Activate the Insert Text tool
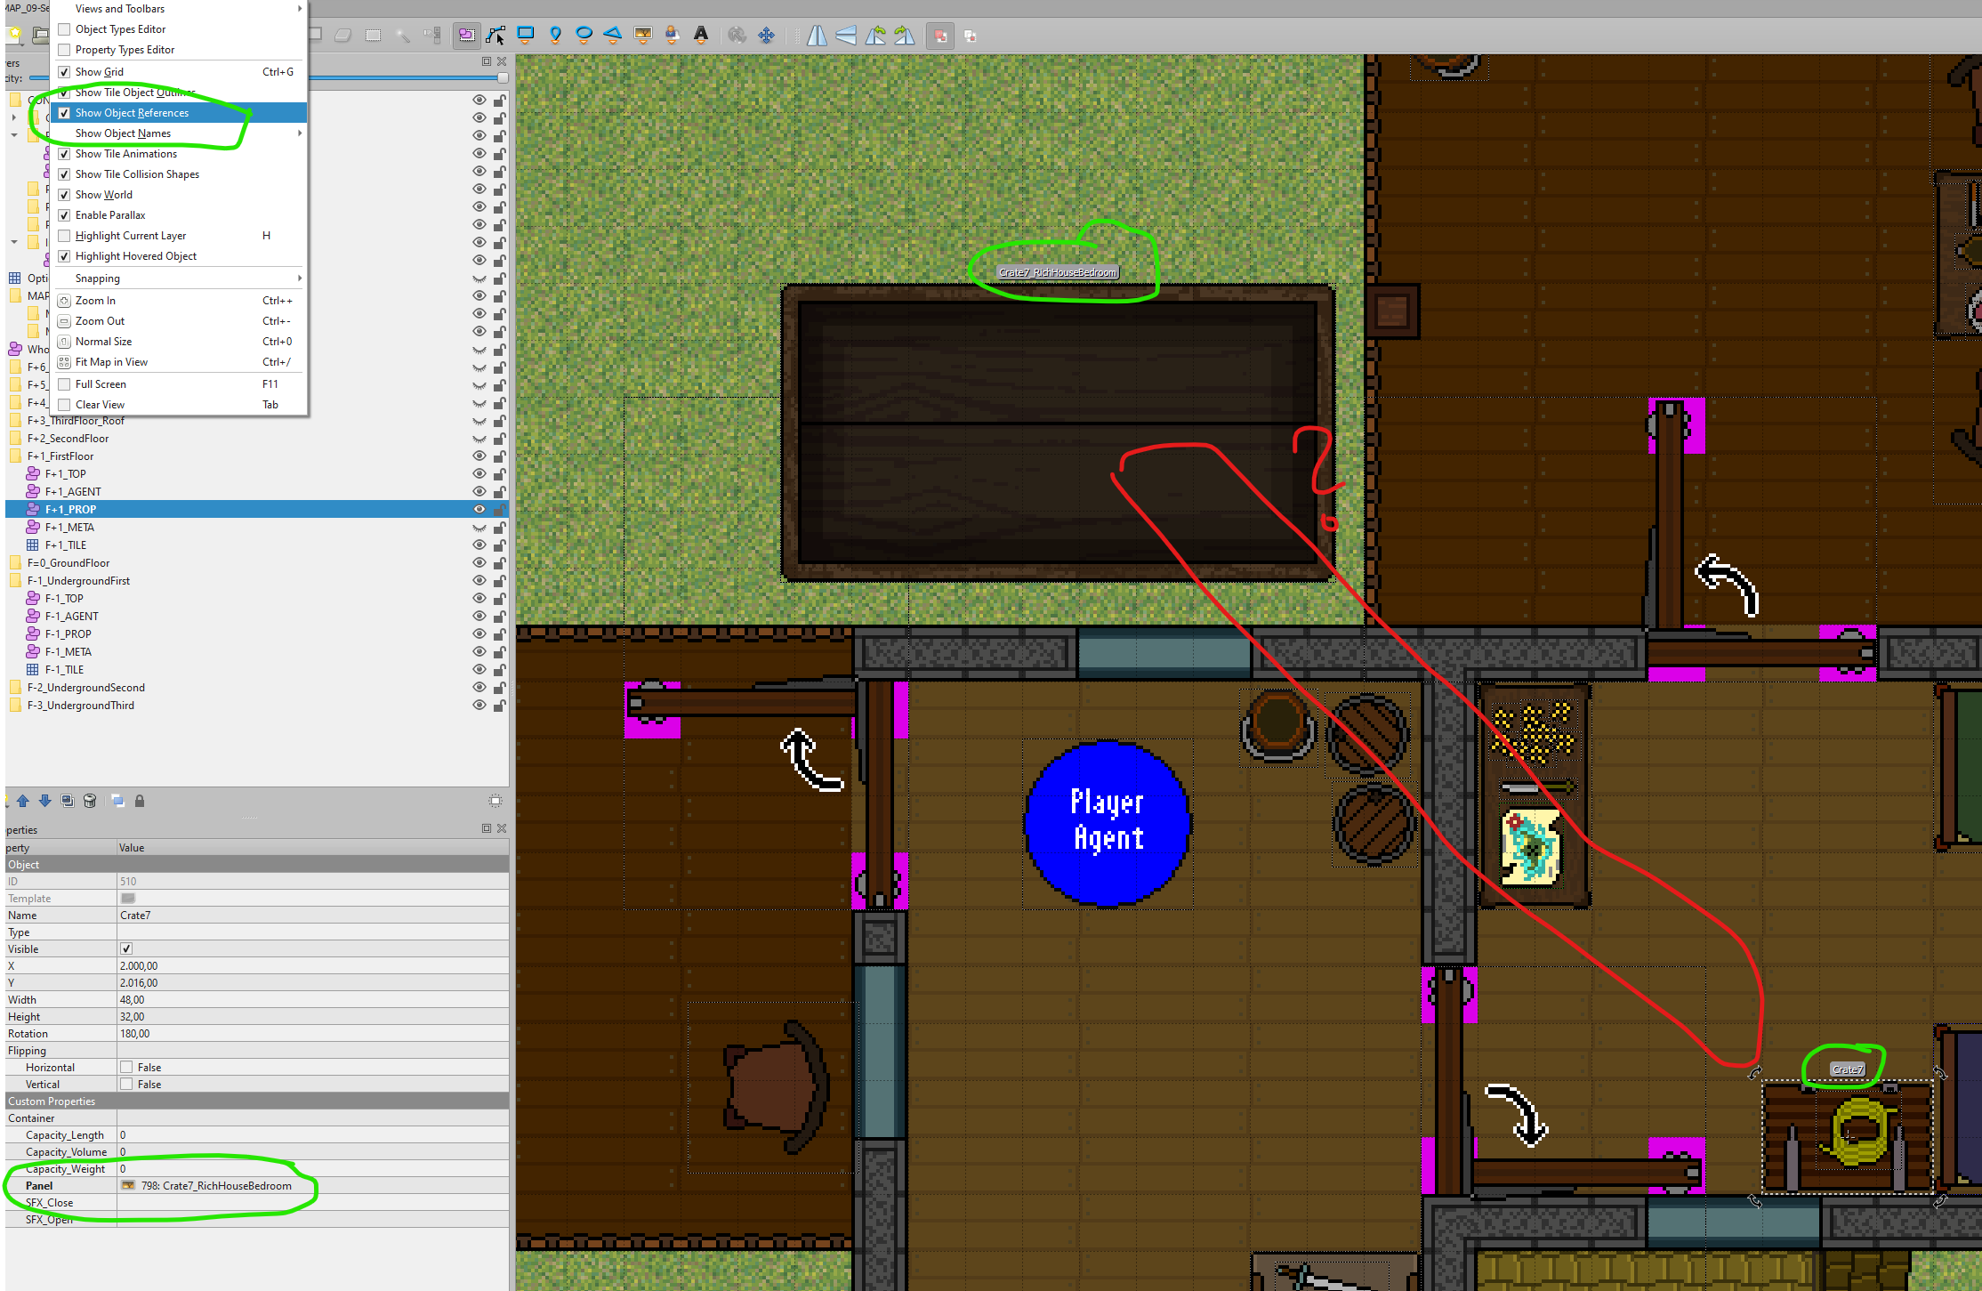 click(x=701, y=36)
